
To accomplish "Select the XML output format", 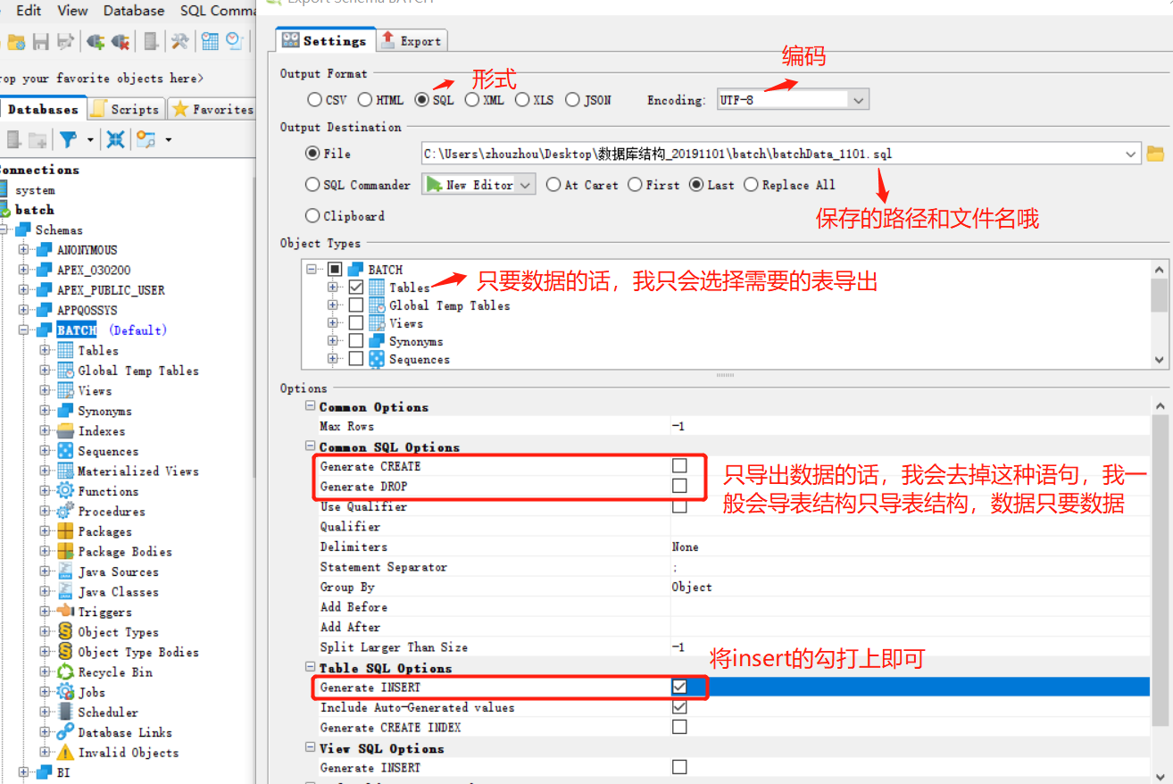I will coord(472,99).
